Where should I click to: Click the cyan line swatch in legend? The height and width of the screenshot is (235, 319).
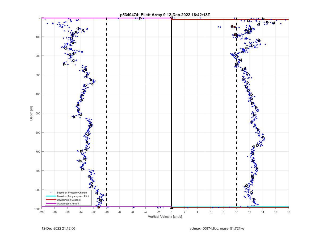click(51, 196)
